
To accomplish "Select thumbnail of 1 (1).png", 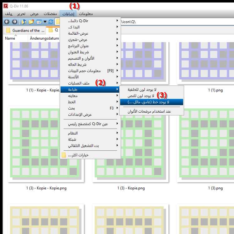I will click(206, 63).
